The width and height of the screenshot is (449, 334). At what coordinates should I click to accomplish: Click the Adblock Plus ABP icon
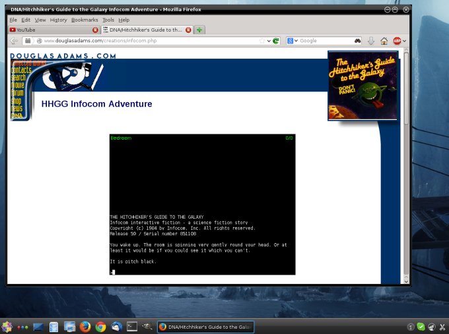[x=397, y=41]
